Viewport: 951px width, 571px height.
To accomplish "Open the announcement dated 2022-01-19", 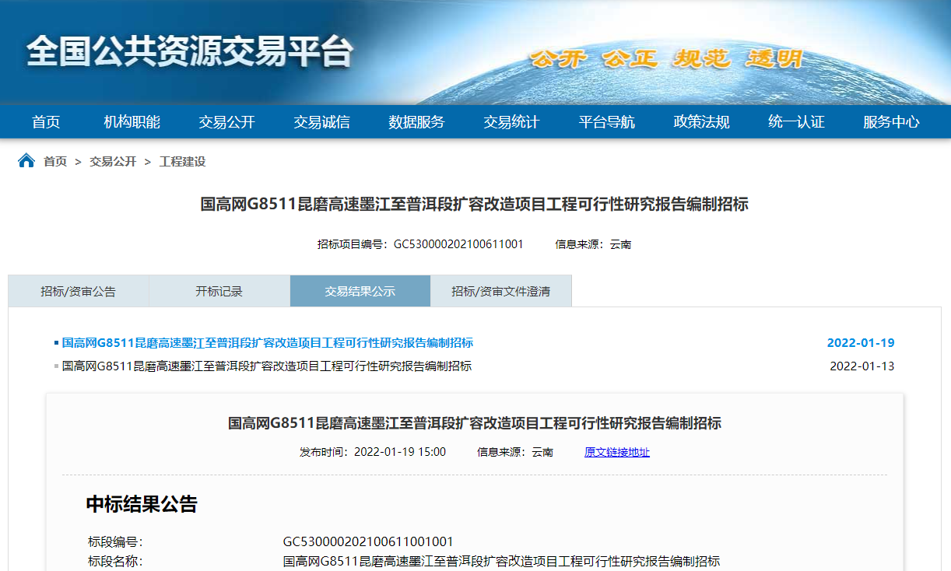I will tap(267, 343).
